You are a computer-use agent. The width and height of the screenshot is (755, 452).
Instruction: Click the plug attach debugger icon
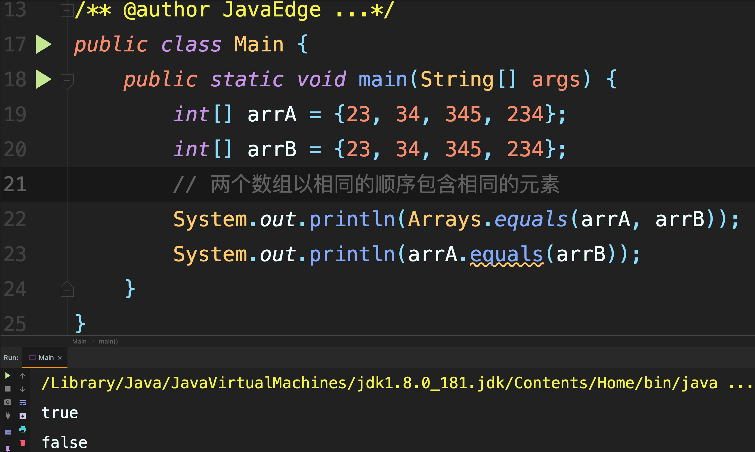[8, 415]
